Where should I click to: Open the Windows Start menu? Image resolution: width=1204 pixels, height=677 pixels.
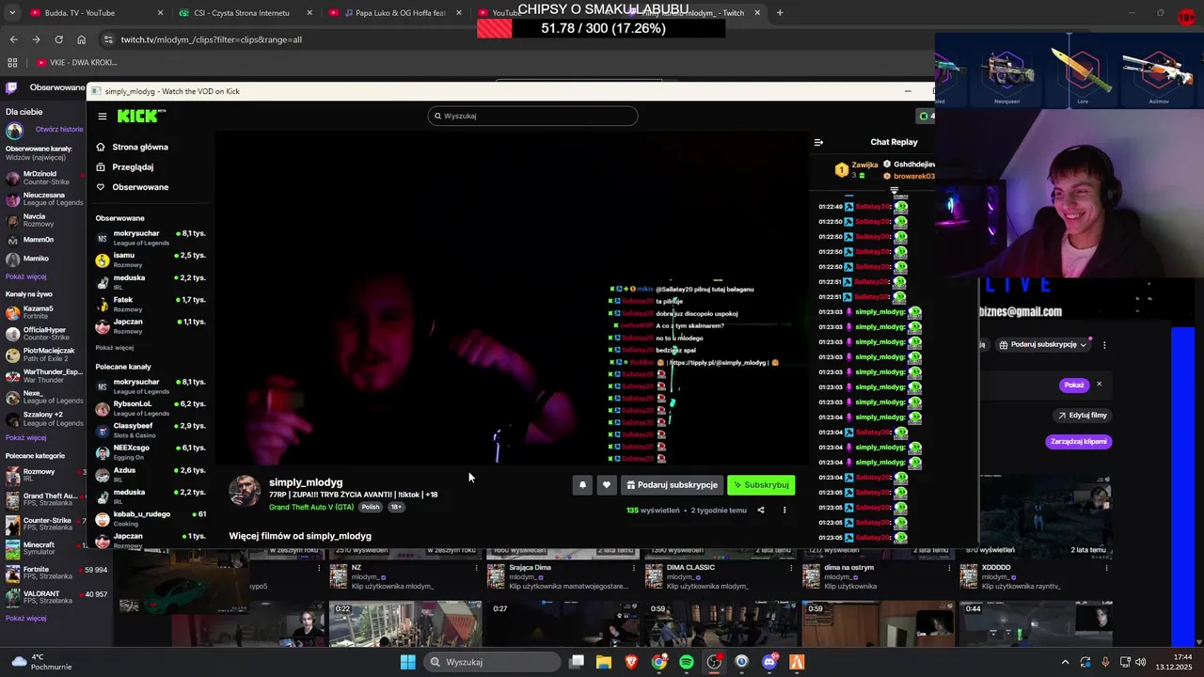(x=408, y=662)
